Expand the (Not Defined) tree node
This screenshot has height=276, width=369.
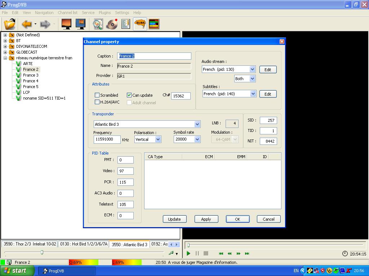tap(5, 35)
